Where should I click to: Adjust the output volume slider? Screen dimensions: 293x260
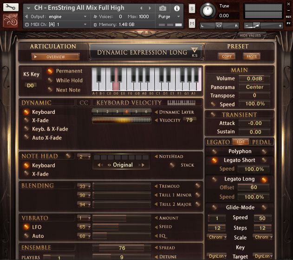point(263,26)
